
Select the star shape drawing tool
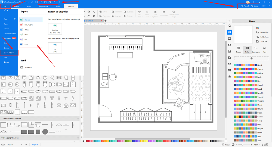[89, 12]
